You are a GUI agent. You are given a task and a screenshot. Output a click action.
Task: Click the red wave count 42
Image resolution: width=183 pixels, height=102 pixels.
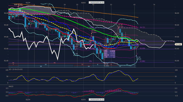pos(54,63)
